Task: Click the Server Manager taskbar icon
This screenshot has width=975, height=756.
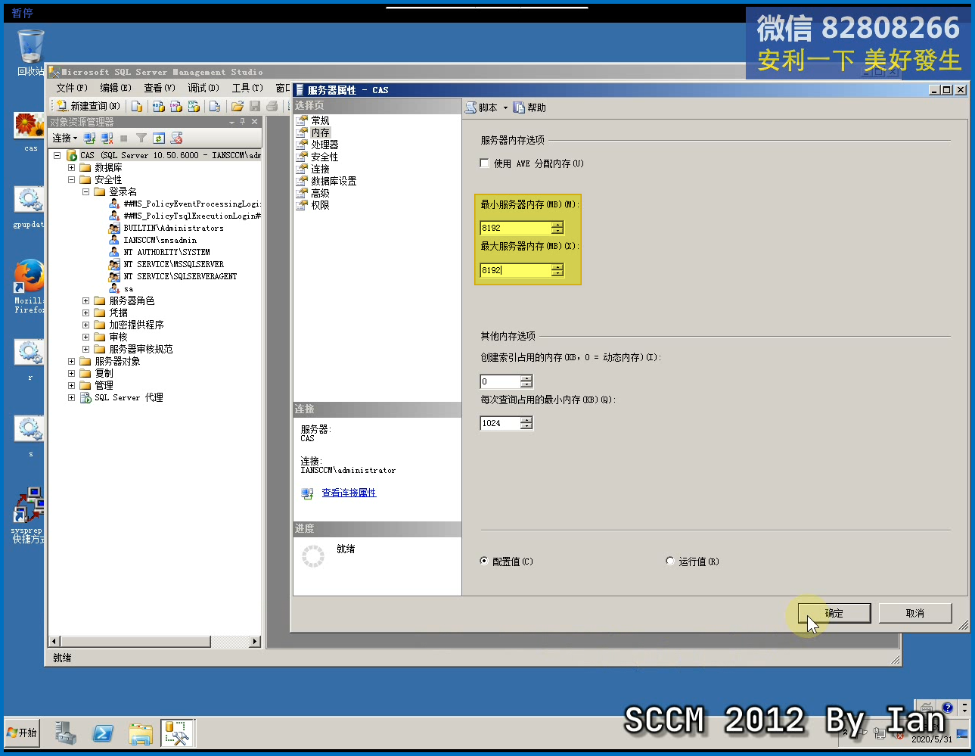Action: click(x=65, y=733)
